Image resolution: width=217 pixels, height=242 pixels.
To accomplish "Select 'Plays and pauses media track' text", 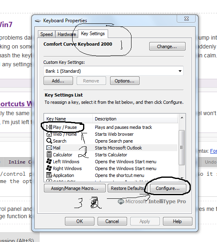I will [123, 127].
